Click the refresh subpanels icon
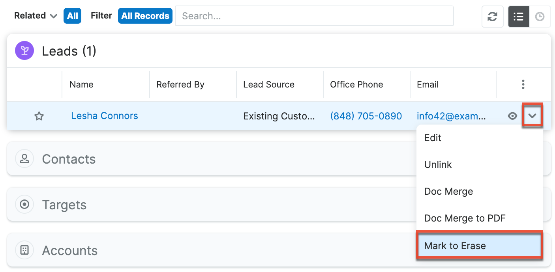Screen dimensions: 555x272 pyautogui.click(x=492, y=17)
